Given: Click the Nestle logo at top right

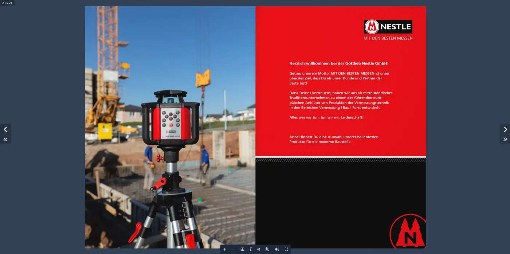Looking at the screenshot, I should click(388, 27).
